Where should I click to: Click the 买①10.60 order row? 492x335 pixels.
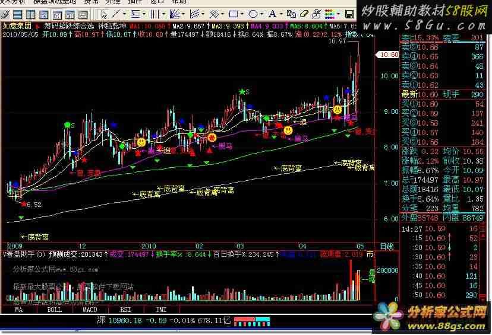point(443,104)
